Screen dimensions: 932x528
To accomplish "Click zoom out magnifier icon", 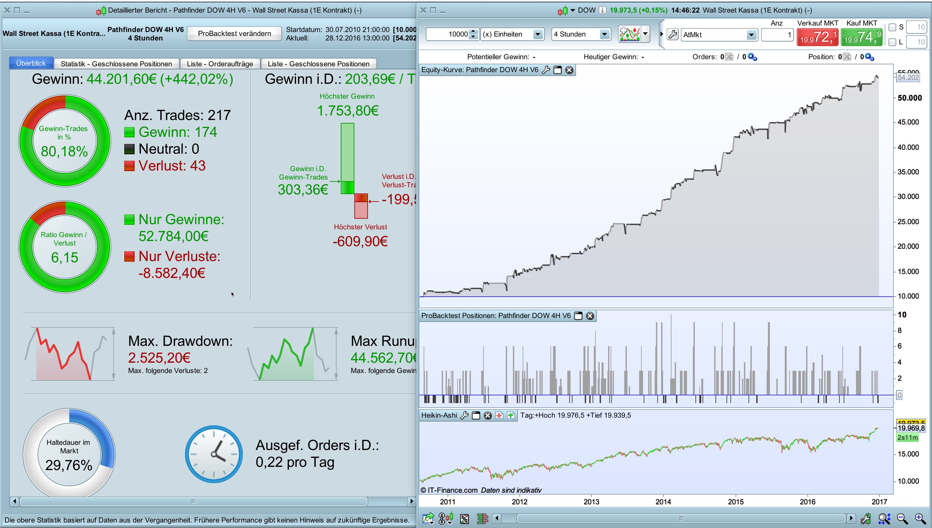I will coord(902,519).
